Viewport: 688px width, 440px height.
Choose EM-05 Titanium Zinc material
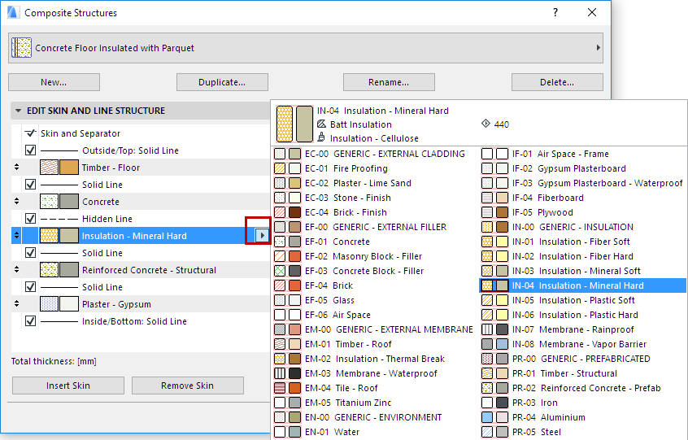pos(376,403)
